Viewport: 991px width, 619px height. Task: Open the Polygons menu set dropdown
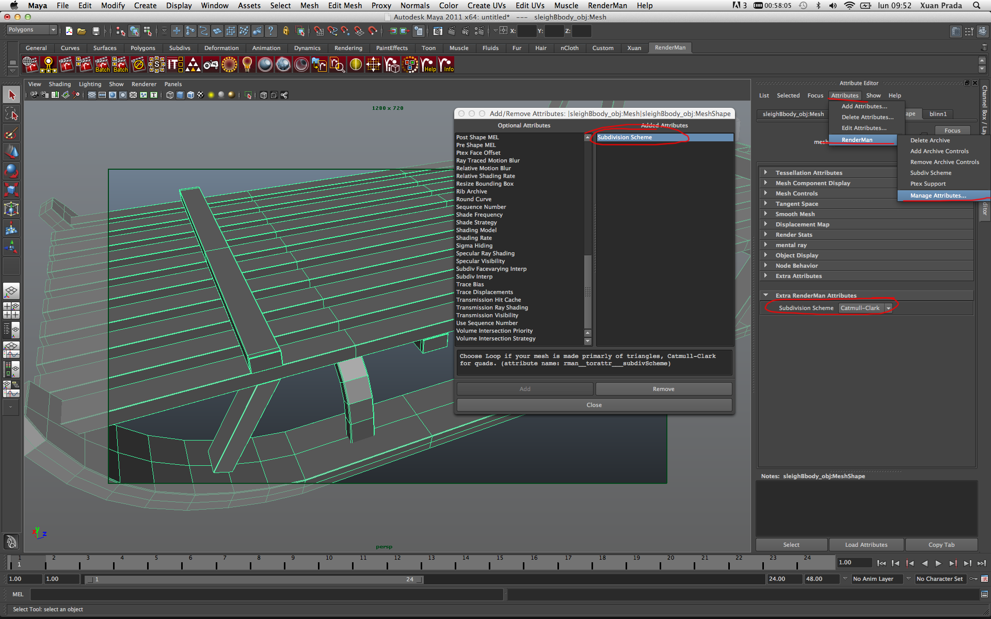click(x=31, y=30)
